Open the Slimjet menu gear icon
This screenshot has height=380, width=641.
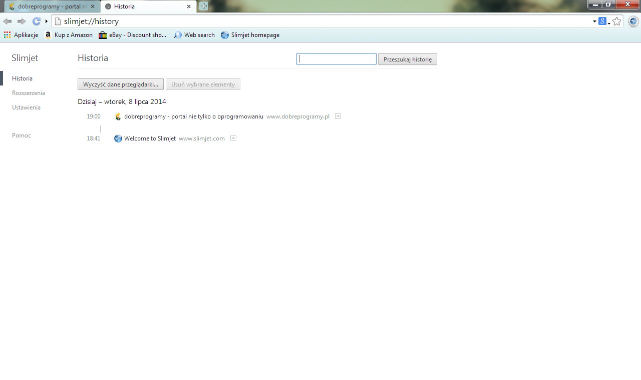click(x=633, y=21)
